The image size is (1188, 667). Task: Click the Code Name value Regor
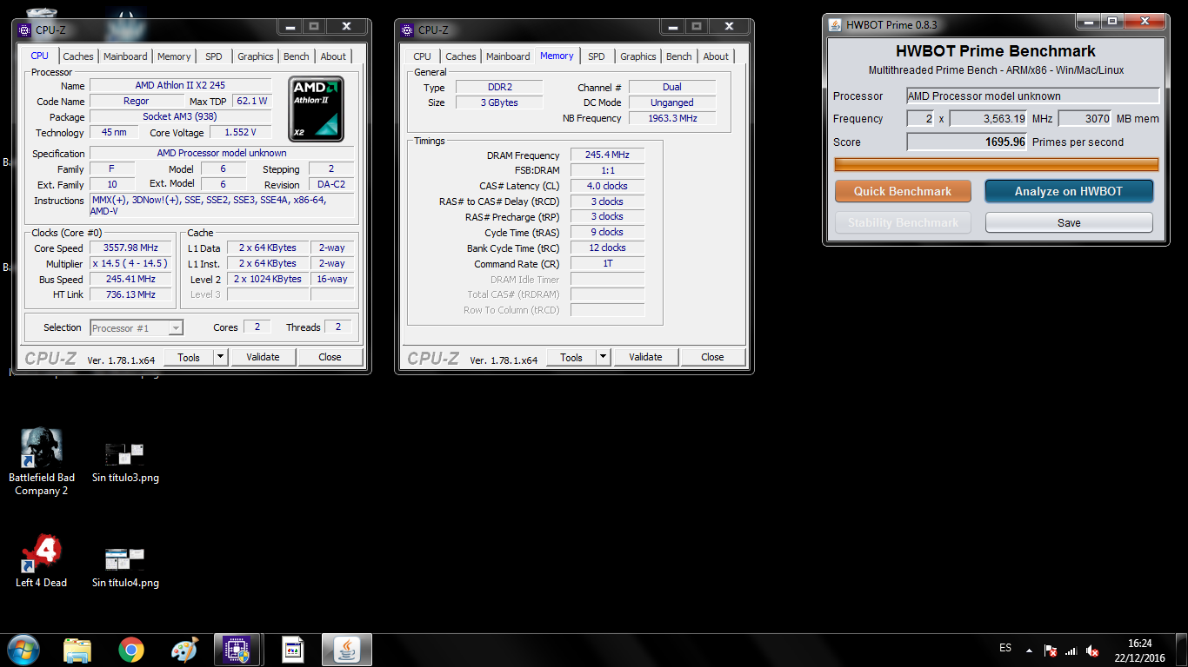(136, 102)
